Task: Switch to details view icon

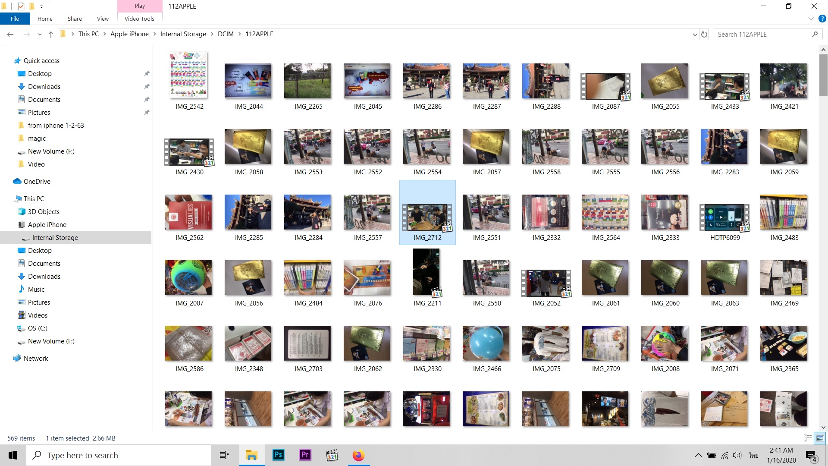Action: point(808,438)
